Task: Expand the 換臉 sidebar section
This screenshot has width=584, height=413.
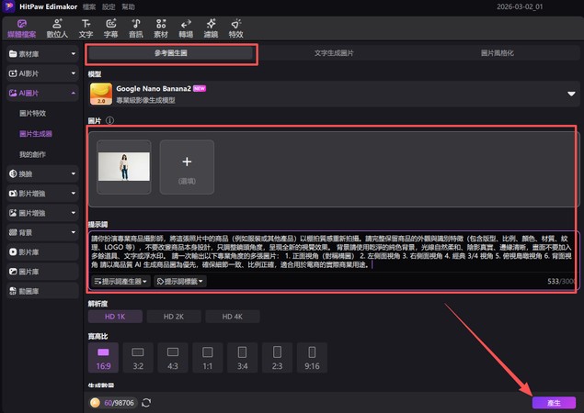Action: [x=42, y=173]
